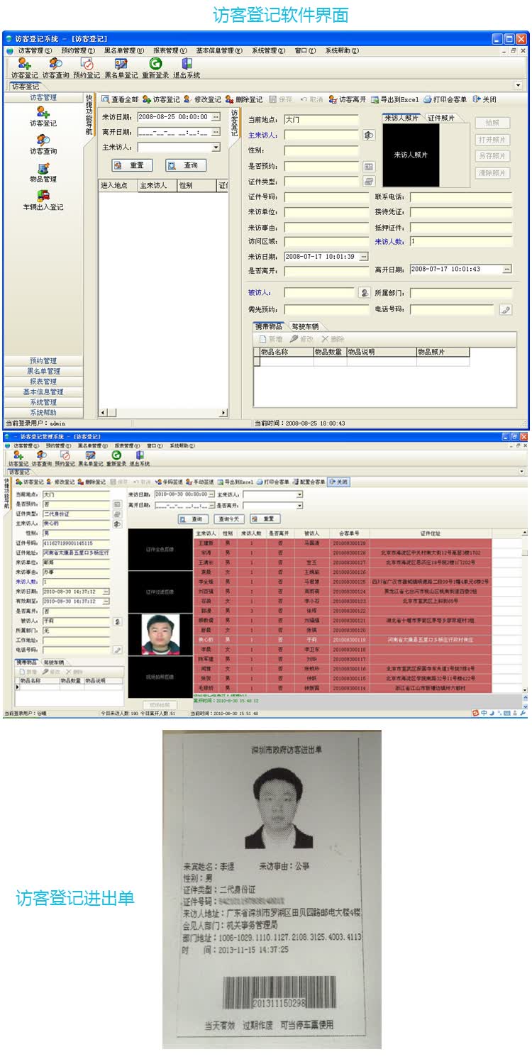
Task: Click 查询今天 button in lower window
Action: point(228,519)
